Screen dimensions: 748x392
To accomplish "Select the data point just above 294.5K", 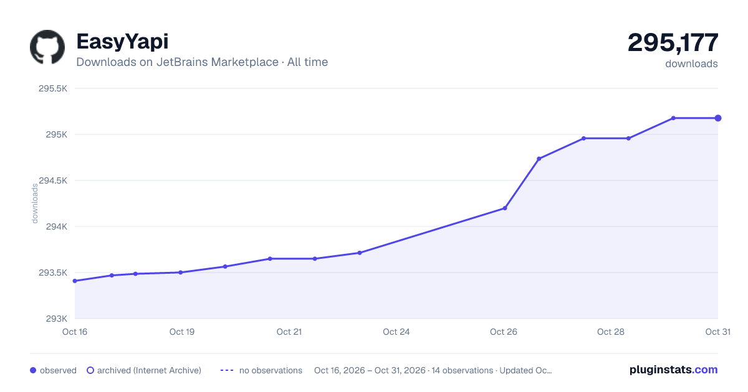I will coord(539,159).
